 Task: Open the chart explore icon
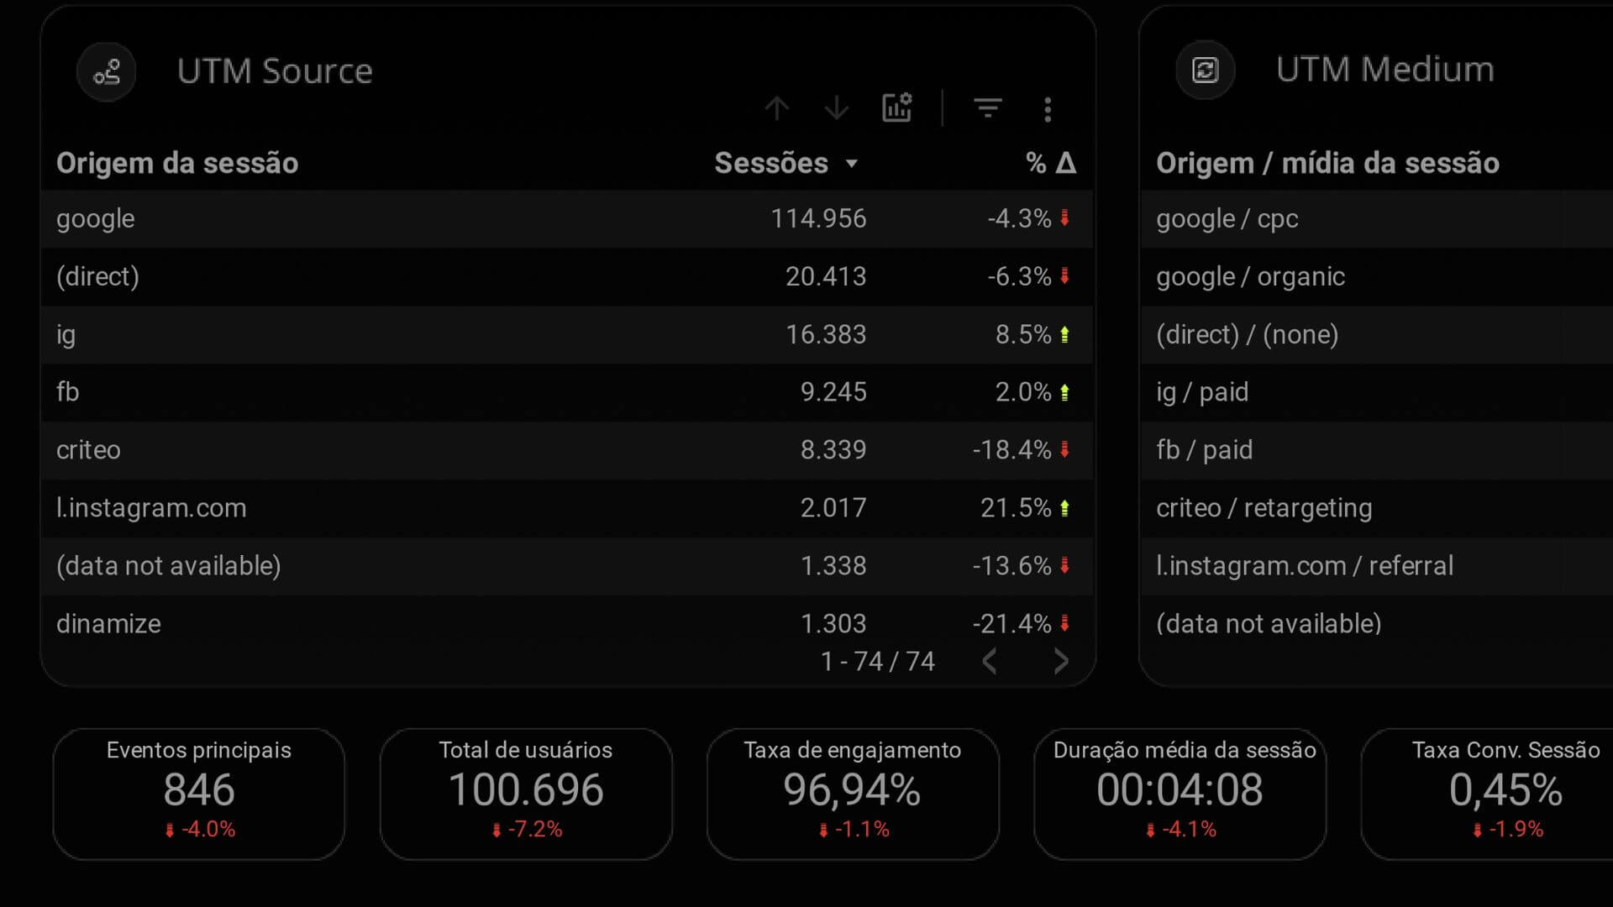(897, 108)
